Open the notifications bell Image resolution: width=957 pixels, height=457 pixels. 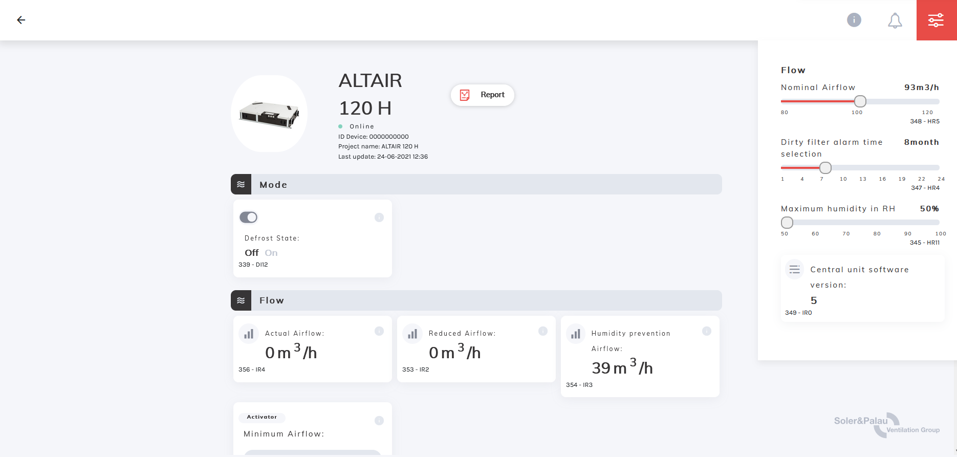pos(895,20)
